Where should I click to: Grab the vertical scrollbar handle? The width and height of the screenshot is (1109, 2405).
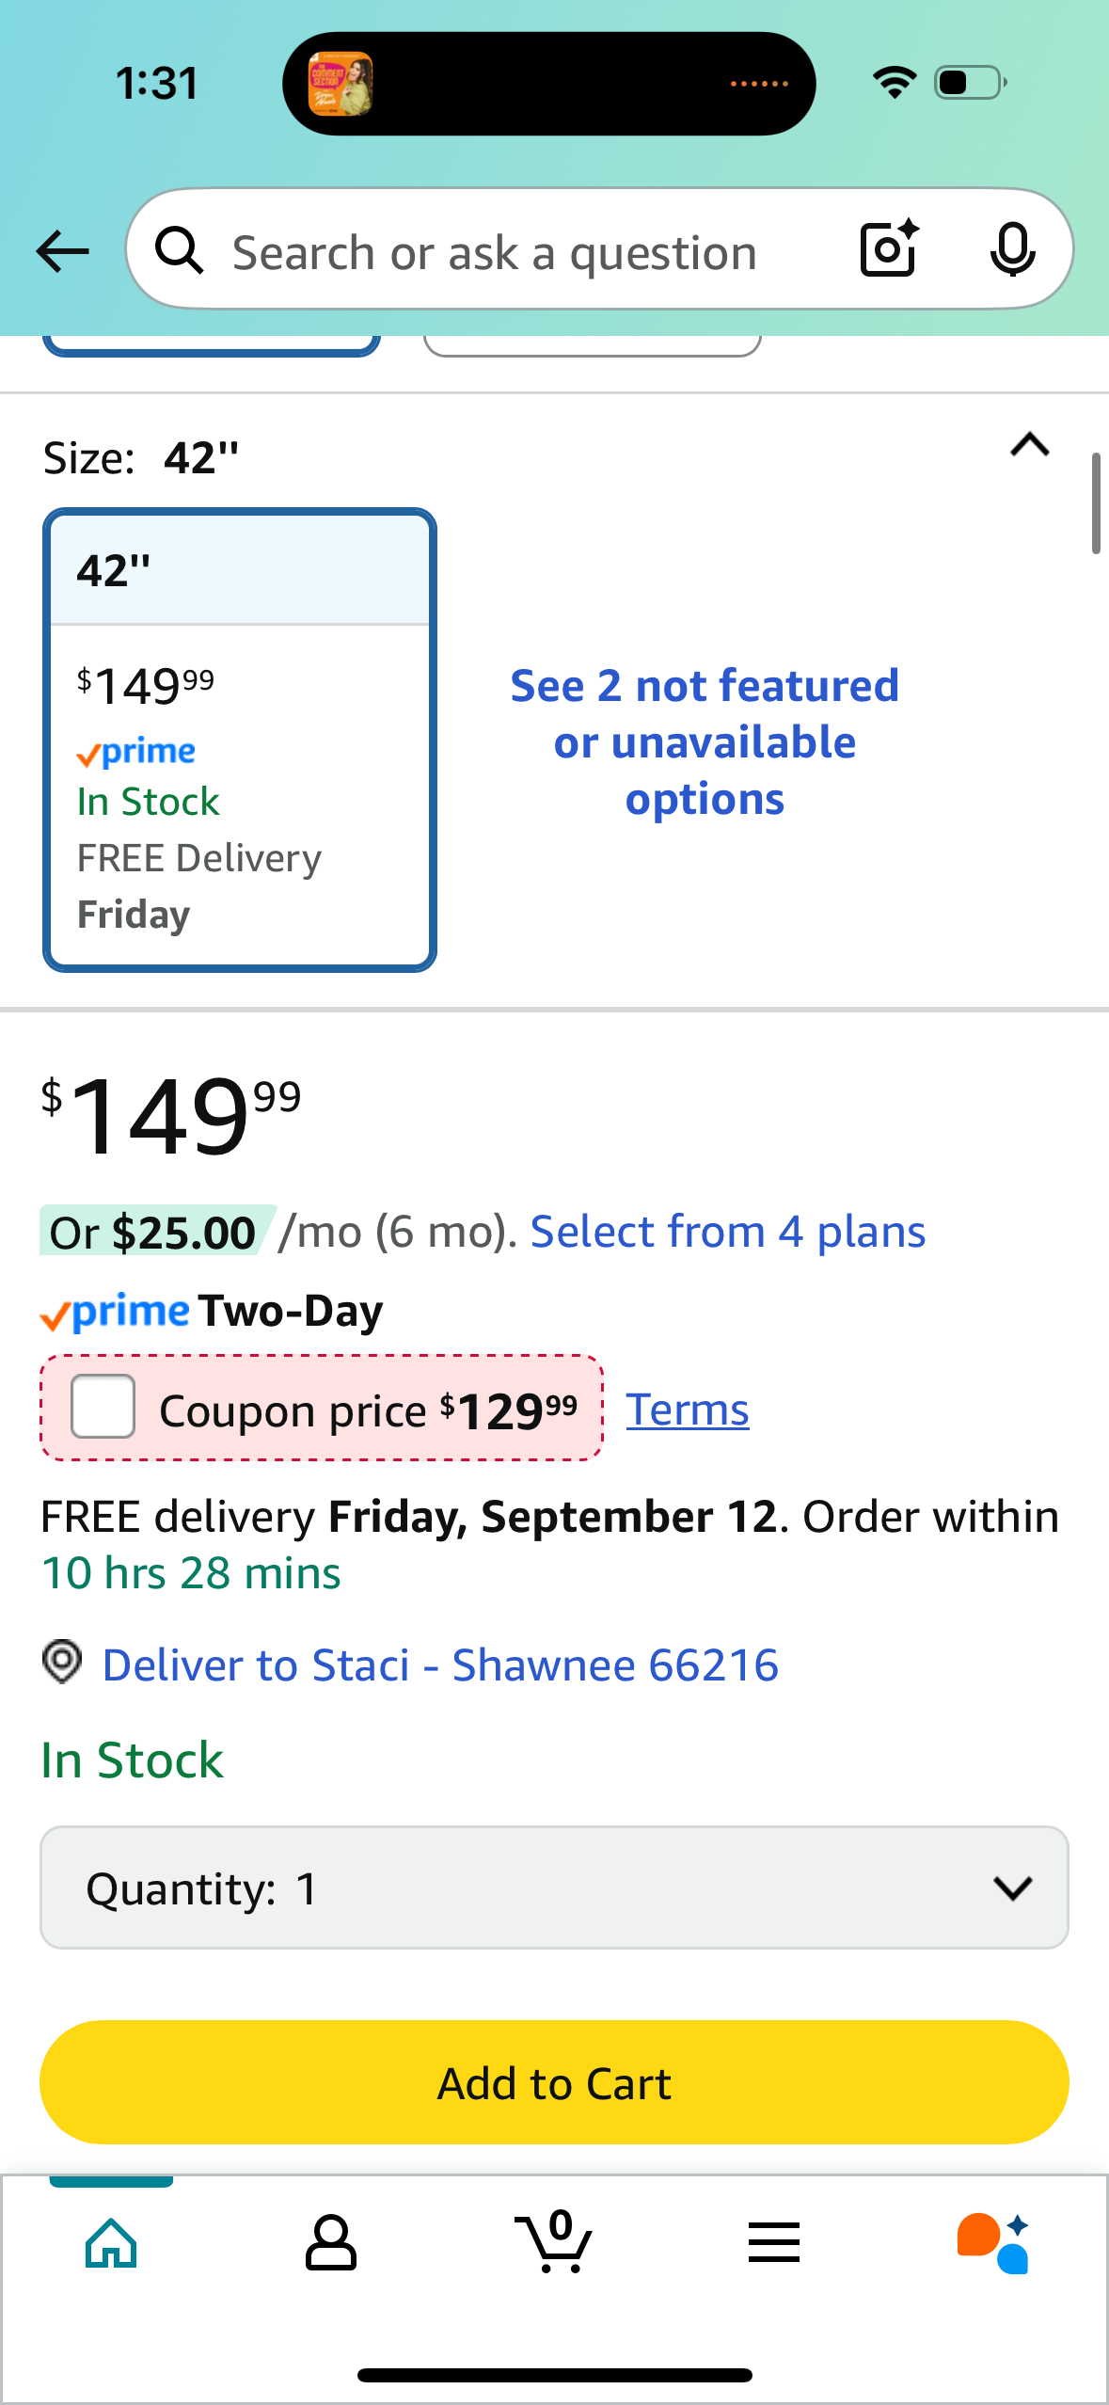(1096, 503)
